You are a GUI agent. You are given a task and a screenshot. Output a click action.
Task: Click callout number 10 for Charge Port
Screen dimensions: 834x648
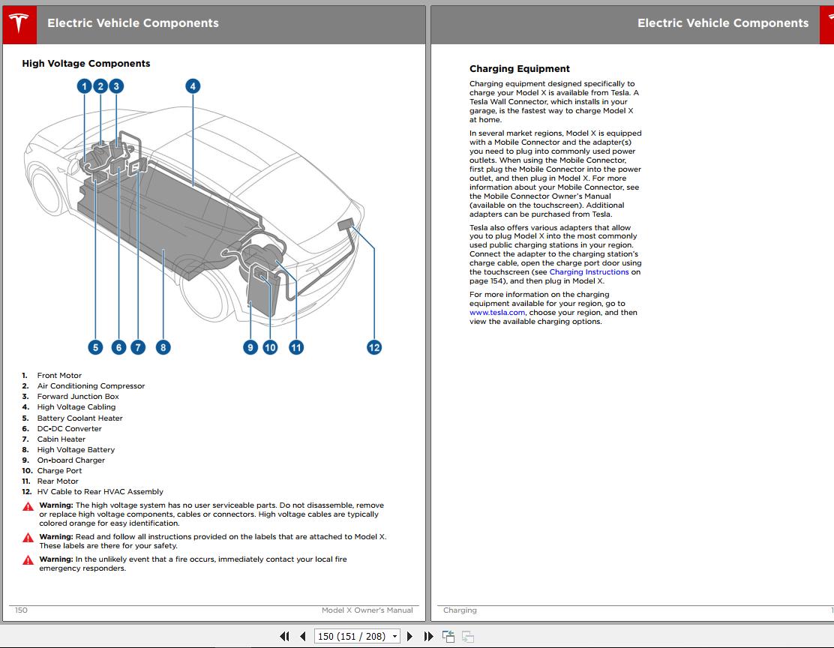point(270,347)
